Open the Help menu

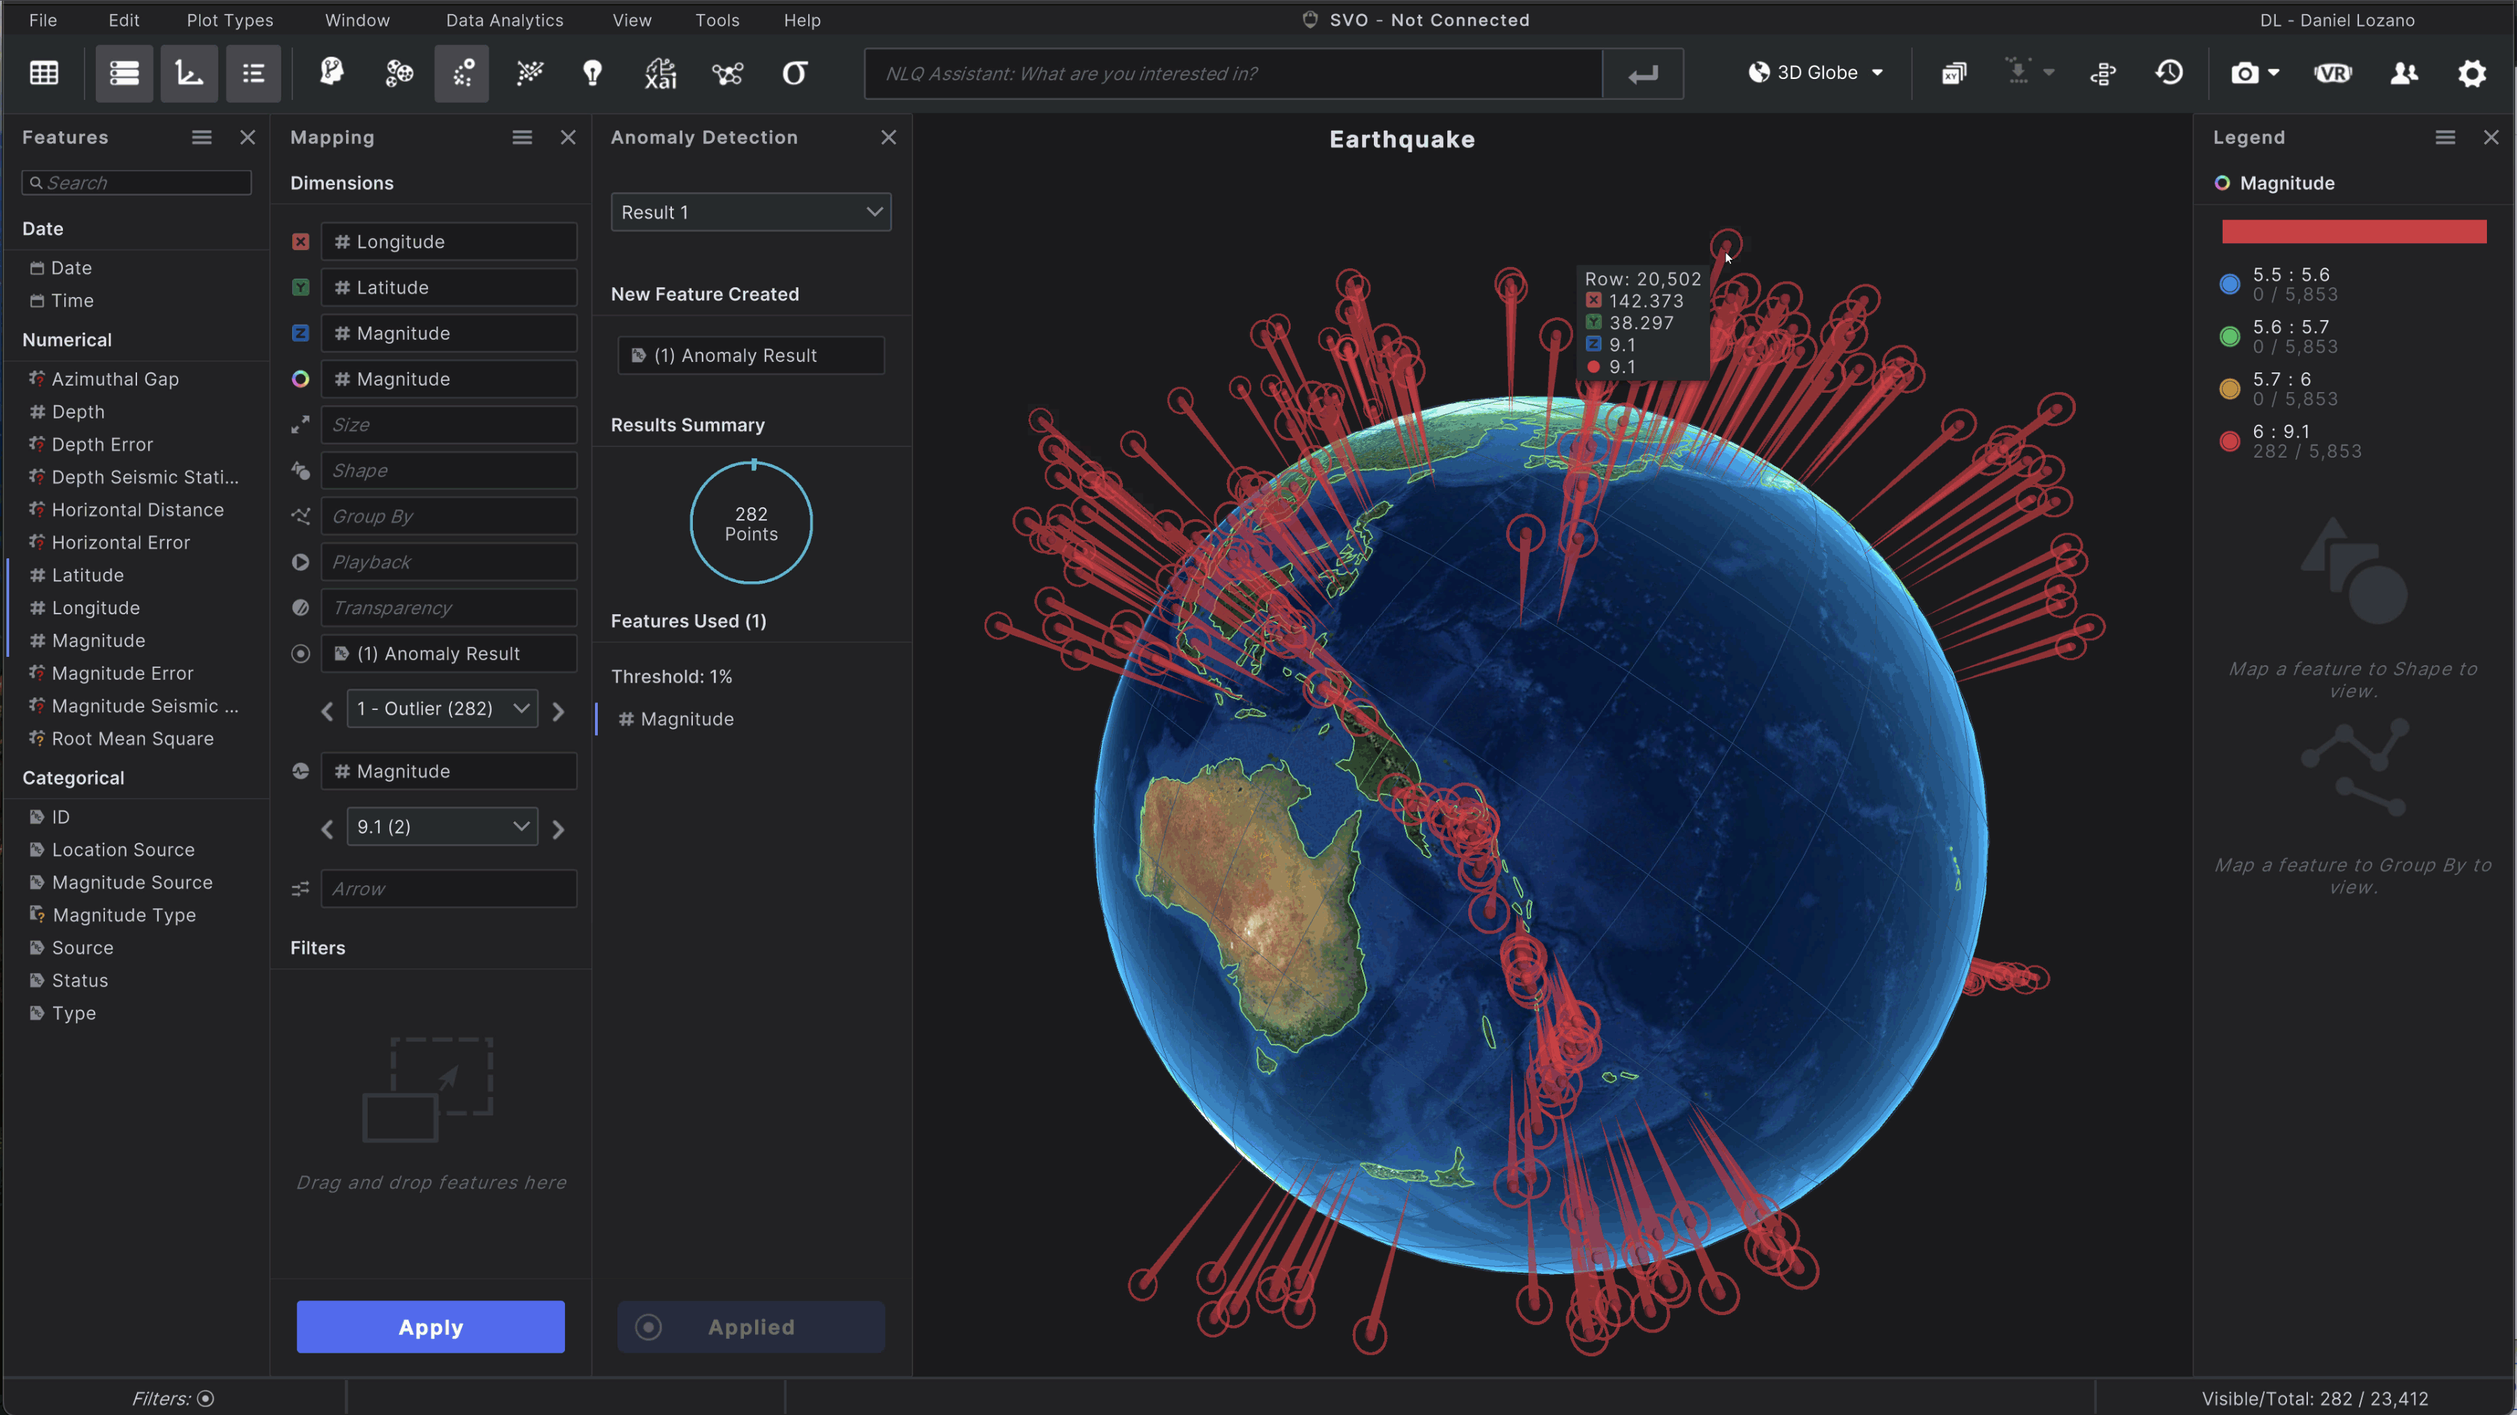point(802,20)
